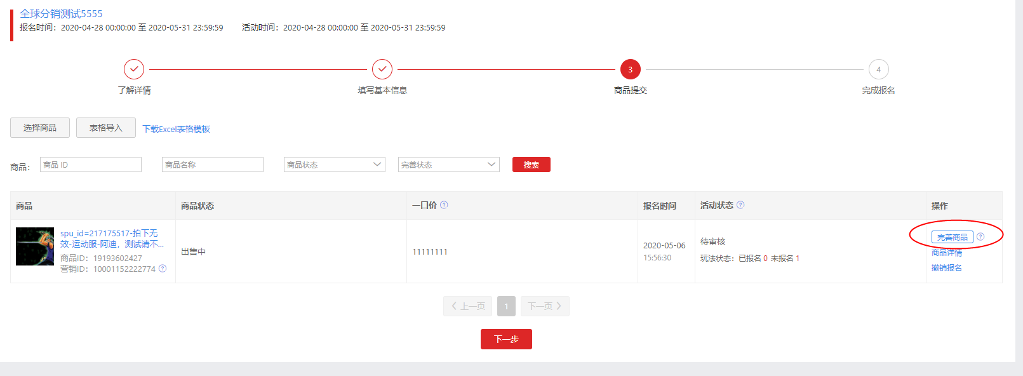1023x376 pixels.
Task: Click completed step one checkmark circle
Action: click(x=134, y=69)
